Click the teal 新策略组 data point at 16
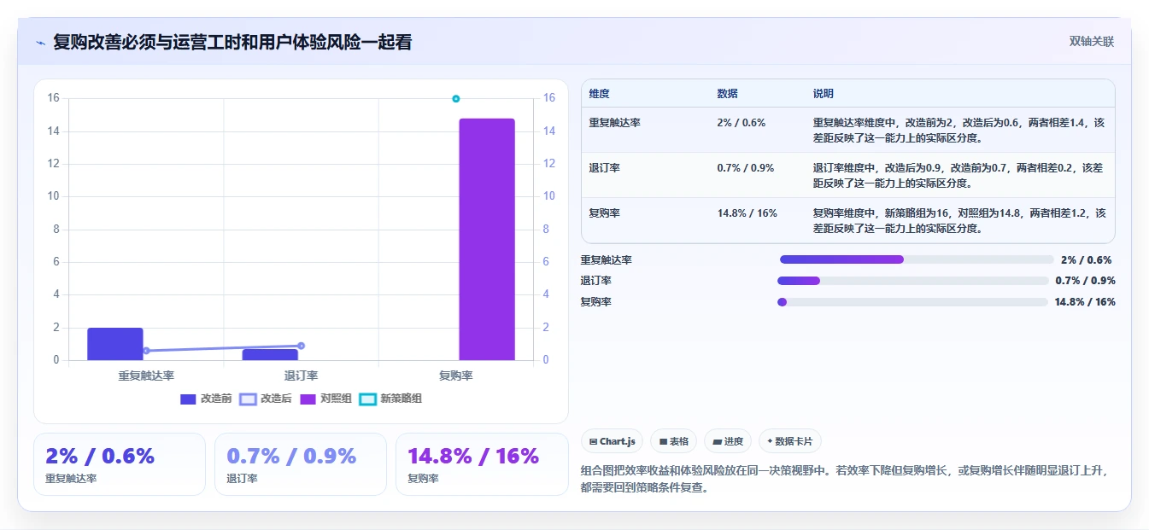The image size is (1149, 530). pos(456,99)
